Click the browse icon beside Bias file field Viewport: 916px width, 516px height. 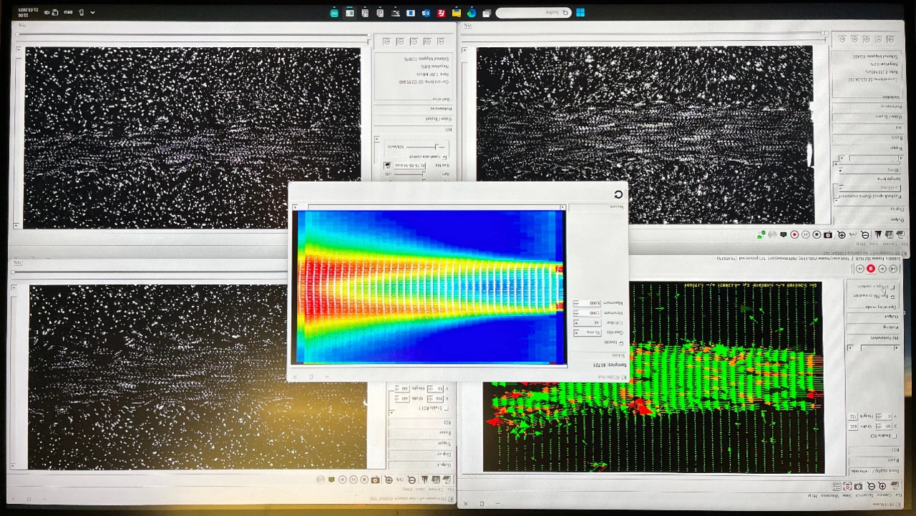386,165
